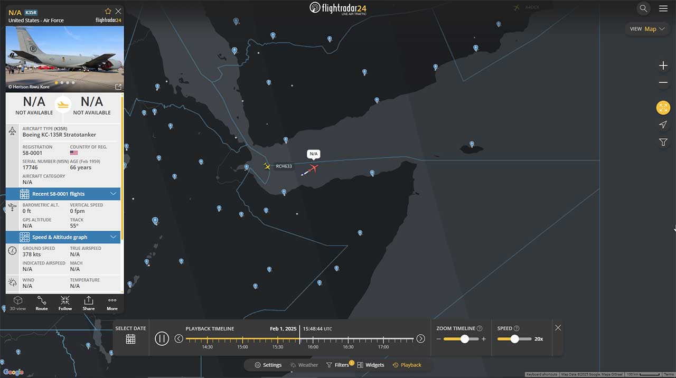Click the N/A callout above red aircraft
The width and height of the screenshot is (676, 378).
314,154
